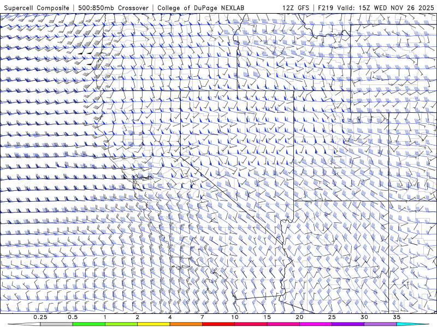The width and height of the screenshot is (437, 327).
Task: Click the 'Supercell Composite' title text
Action: tap(37, 8)
